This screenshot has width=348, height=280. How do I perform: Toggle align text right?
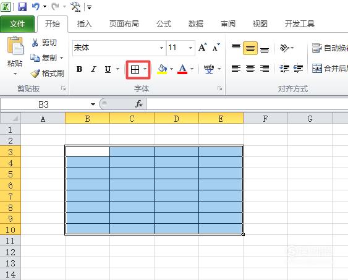pos(265,69)
